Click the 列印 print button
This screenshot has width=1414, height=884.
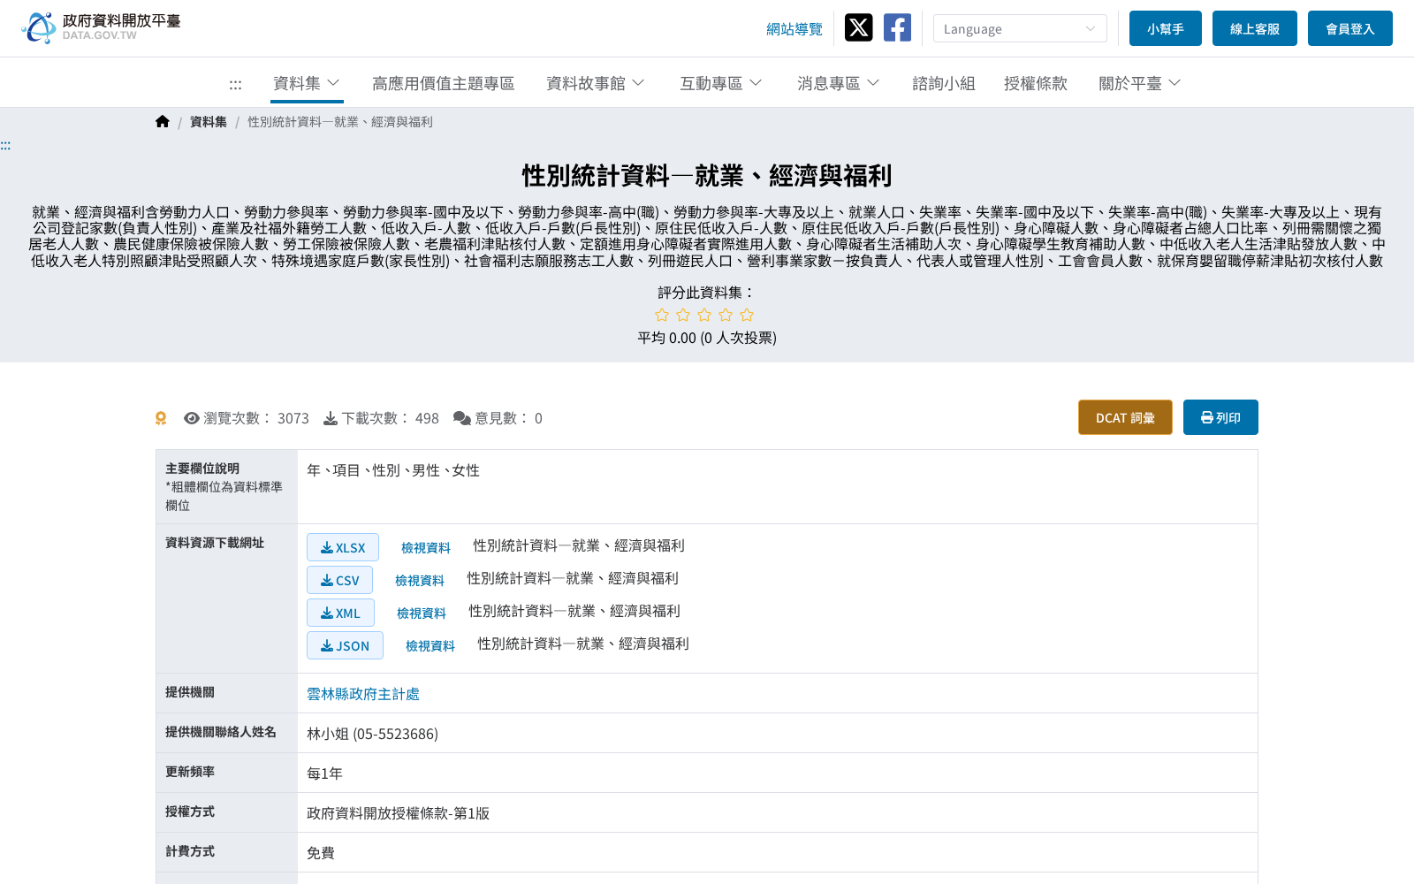pyautogui.click(x=1220, y=417)
